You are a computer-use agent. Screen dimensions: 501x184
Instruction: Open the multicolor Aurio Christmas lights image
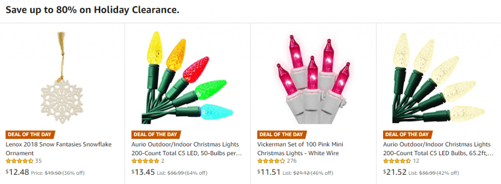point(187,78)
